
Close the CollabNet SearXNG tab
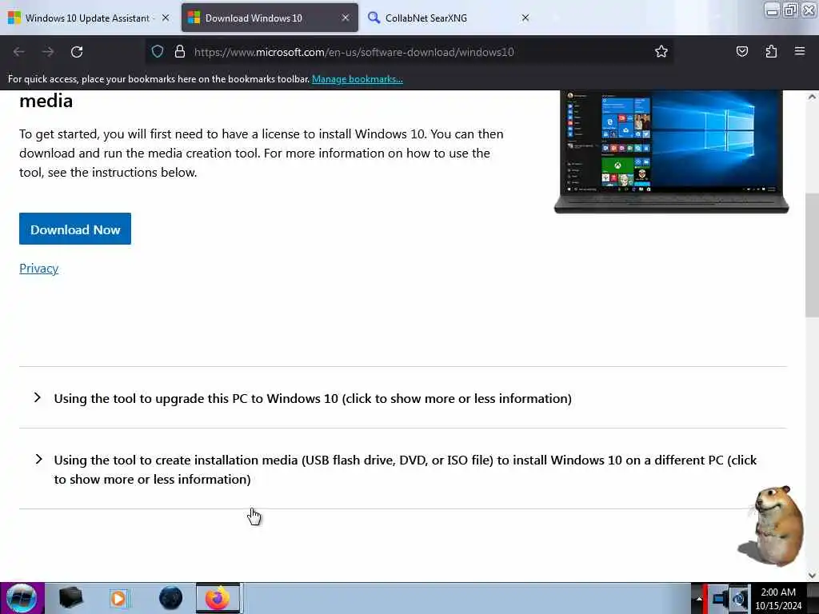[x=525, y=18]
